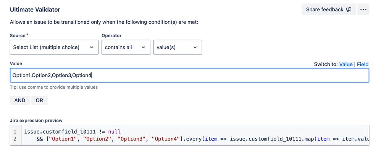Switch to Field mode link
The width and height of the screenshot is (381, 156).
coord(363,64)
